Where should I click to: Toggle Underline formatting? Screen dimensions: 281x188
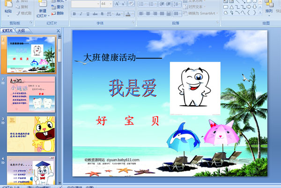(87, 14)
